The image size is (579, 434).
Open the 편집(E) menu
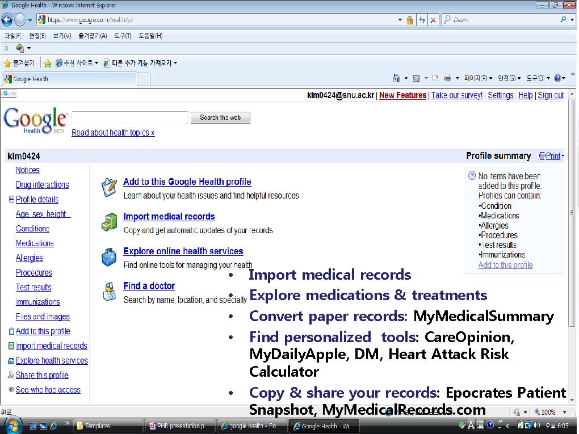click(37, 36)
